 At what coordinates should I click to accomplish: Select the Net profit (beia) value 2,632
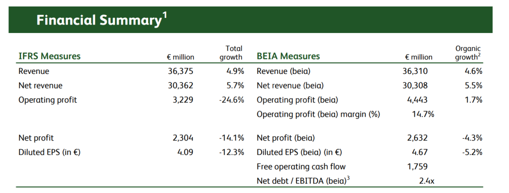(418, 138)
